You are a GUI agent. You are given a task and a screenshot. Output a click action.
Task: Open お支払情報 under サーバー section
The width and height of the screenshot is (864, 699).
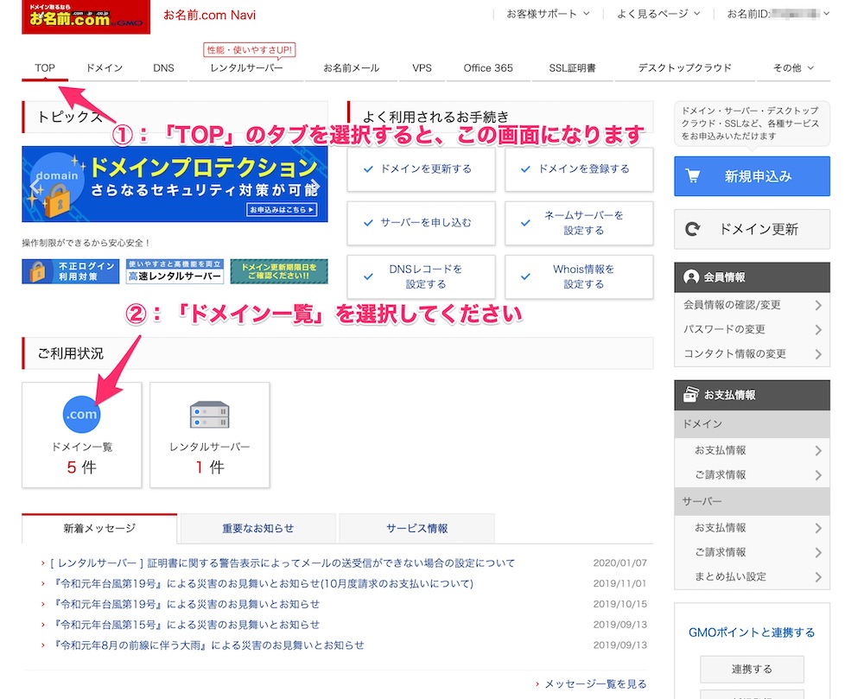(x=753, y=528)
